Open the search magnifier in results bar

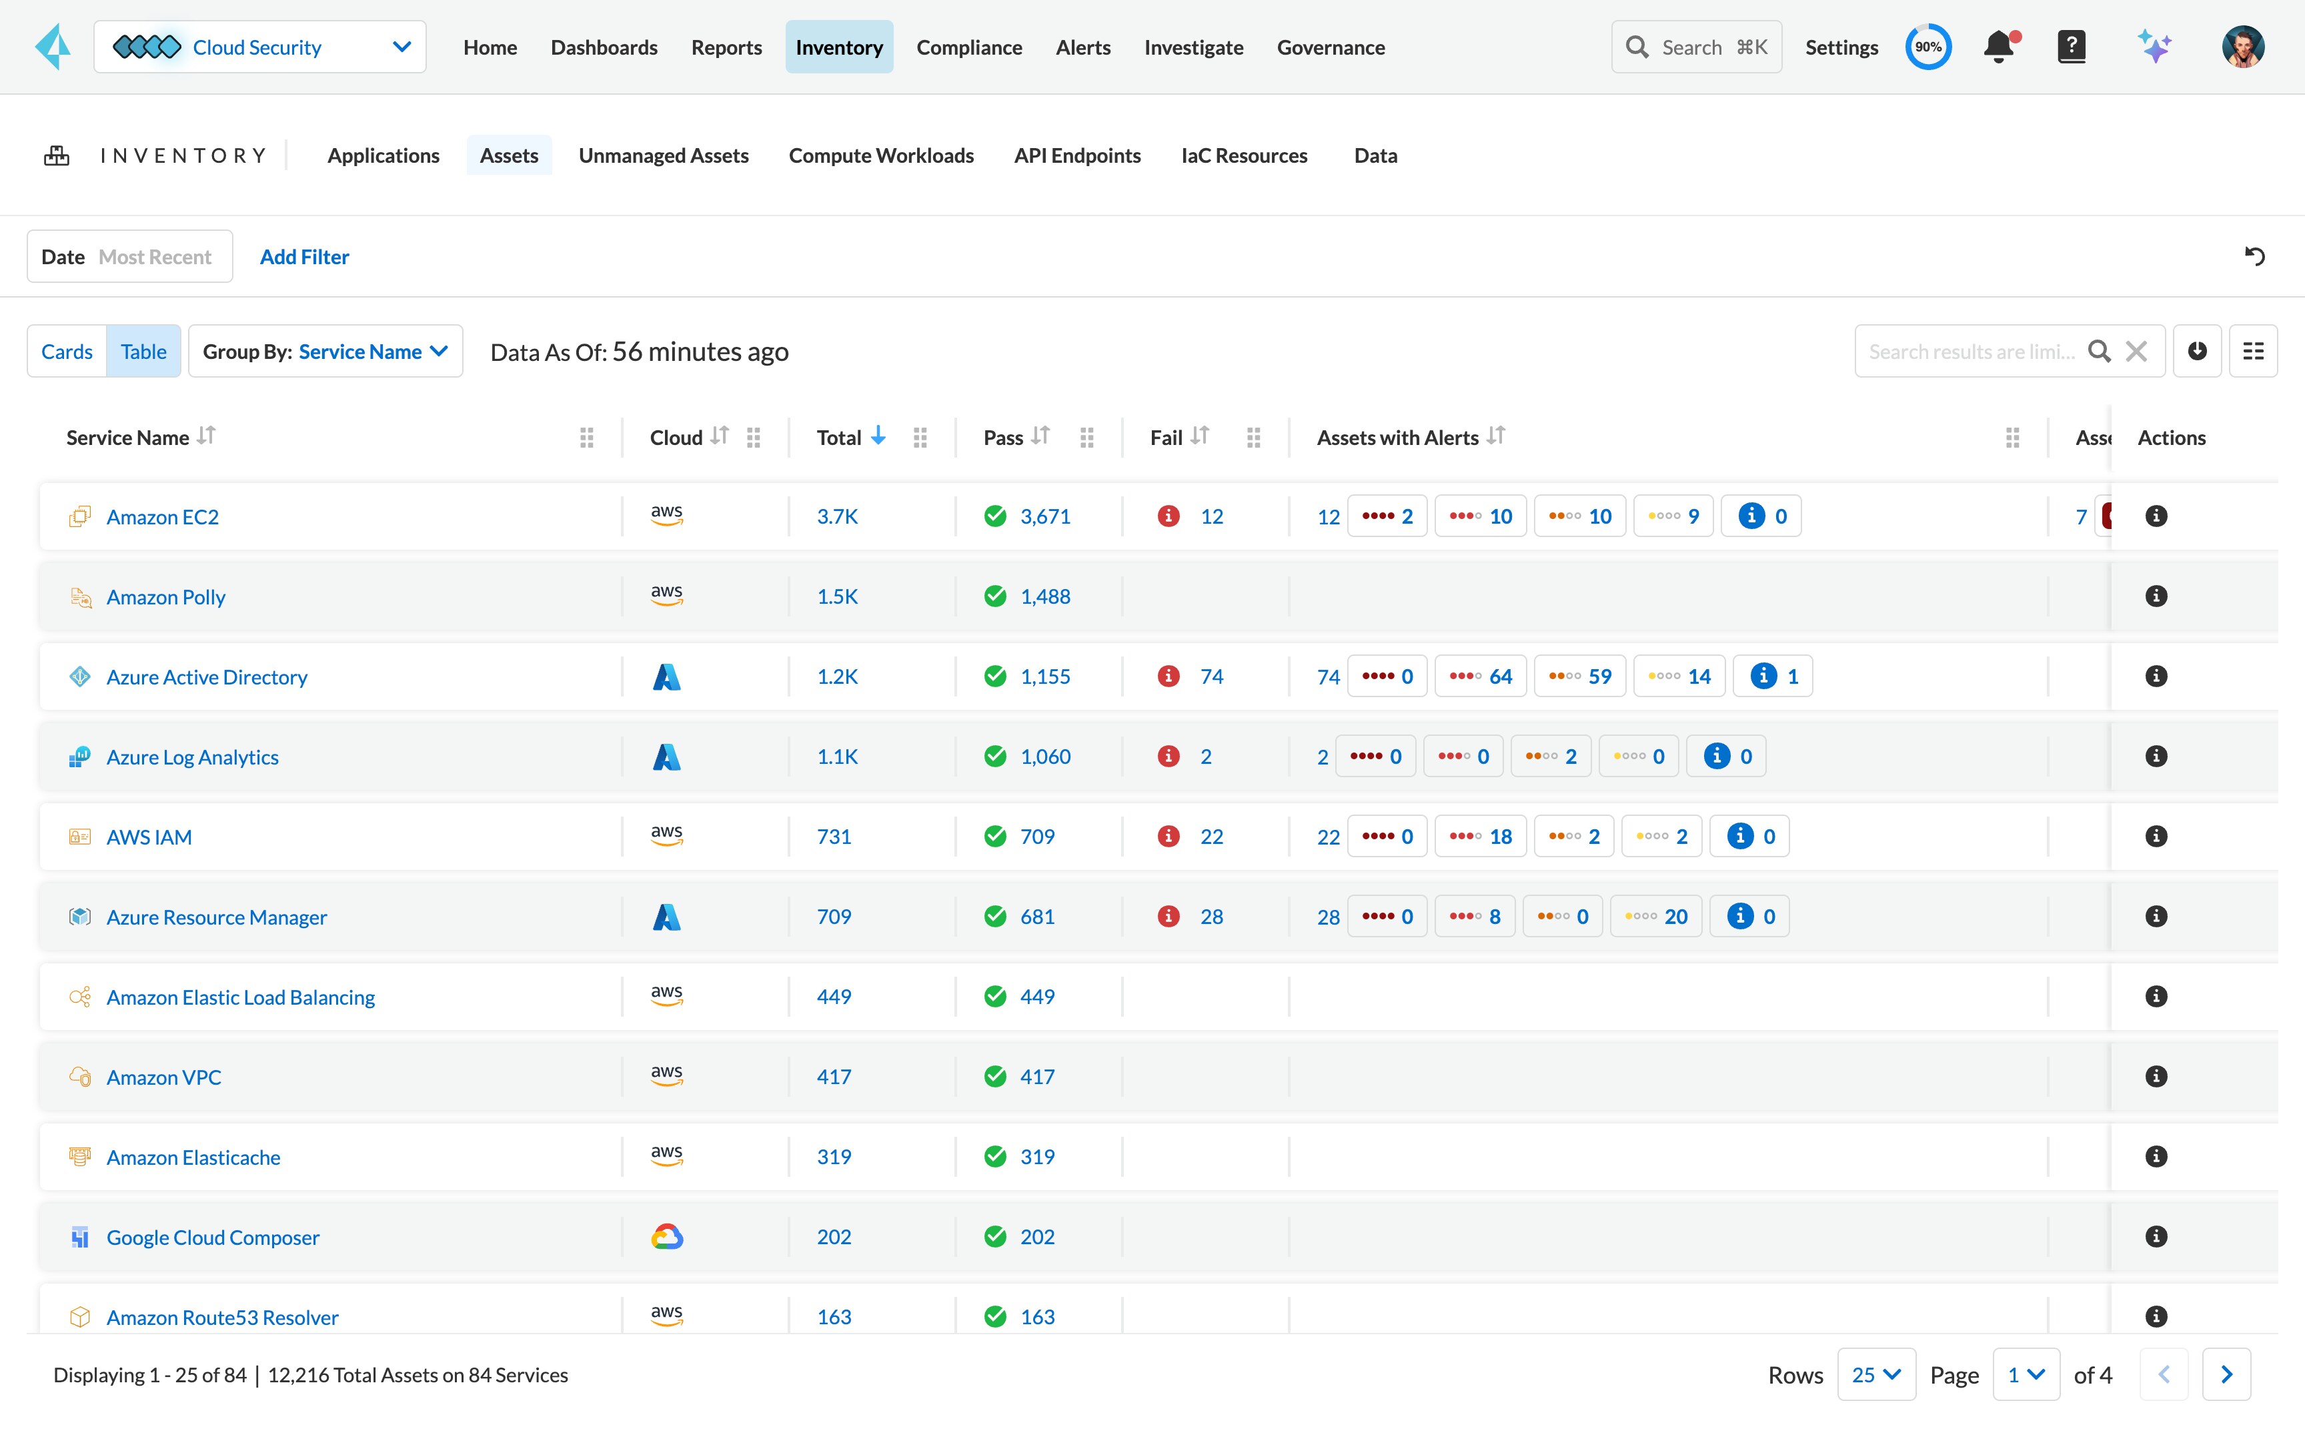click(x=2100, y=351)
